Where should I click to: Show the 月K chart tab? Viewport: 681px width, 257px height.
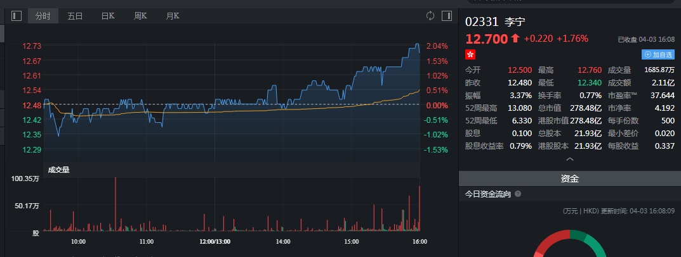point(172,16)
